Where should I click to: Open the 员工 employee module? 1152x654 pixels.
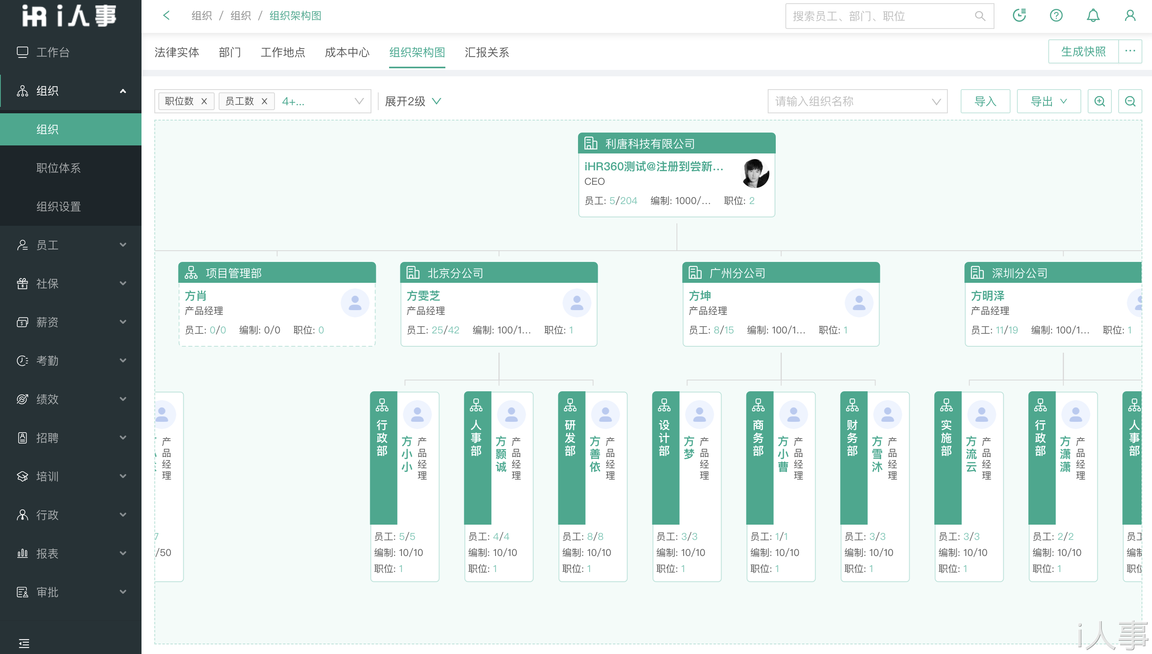coord(47,245)
